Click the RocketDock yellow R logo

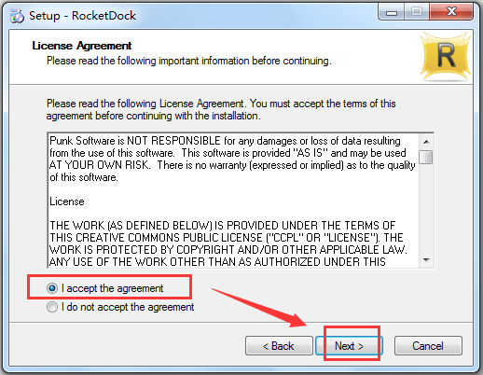pos(446,56)
